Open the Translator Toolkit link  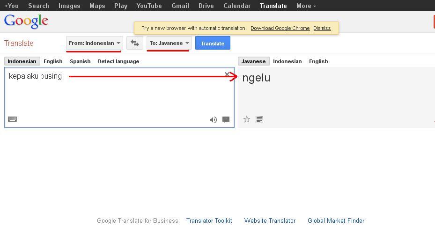tap(209, 220)
